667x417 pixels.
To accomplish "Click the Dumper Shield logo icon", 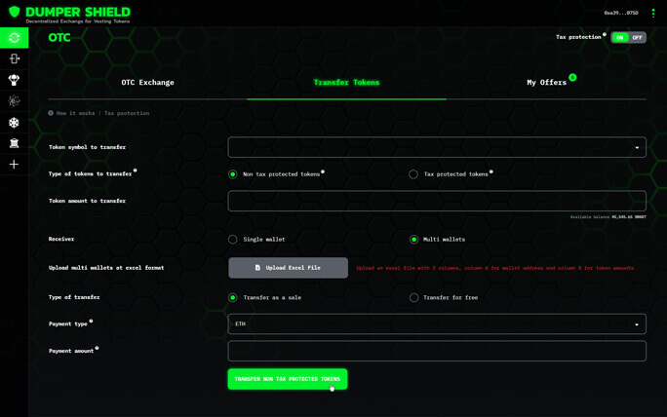I will coord(14,13).
